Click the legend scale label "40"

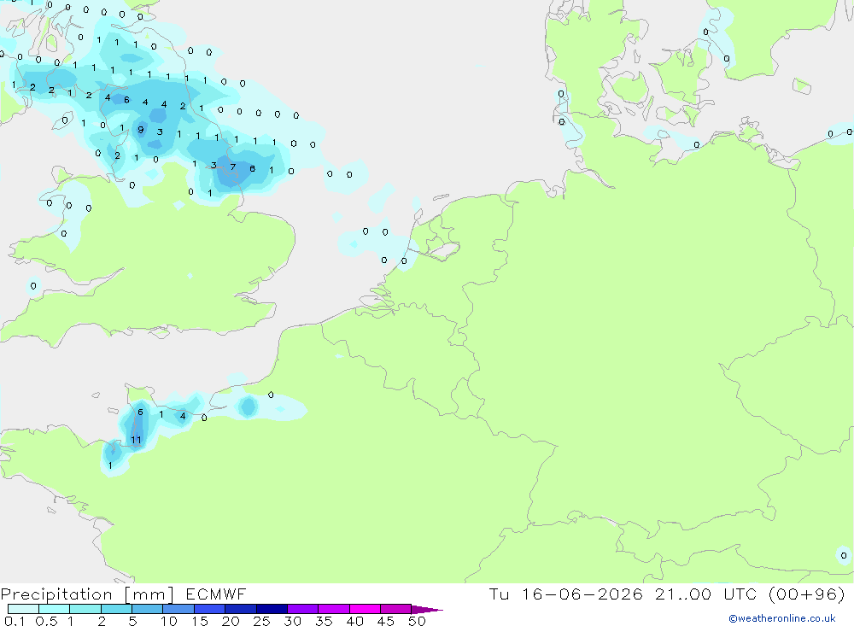[354, 621]
